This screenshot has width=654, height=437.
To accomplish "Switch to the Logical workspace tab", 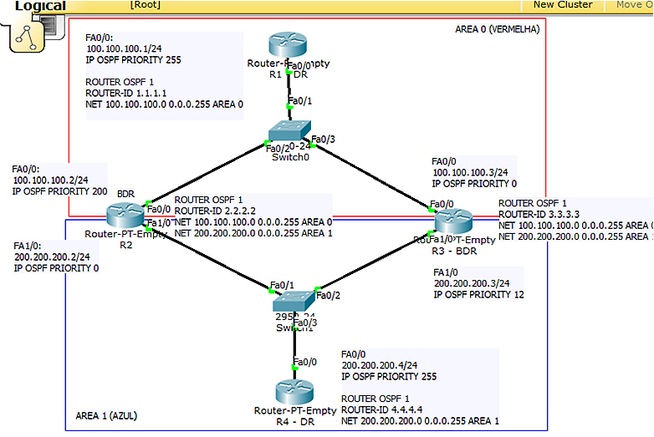I will pyautogui.click(x=40, y=7).
